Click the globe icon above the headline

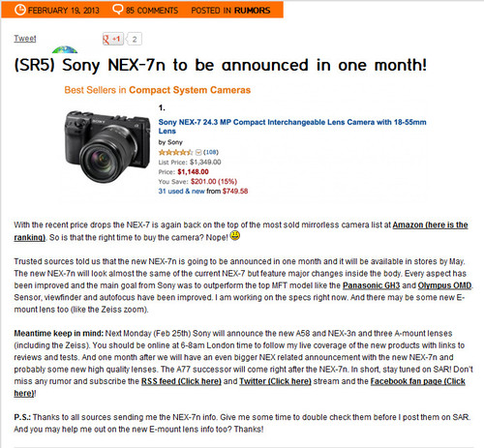(65, 49)
